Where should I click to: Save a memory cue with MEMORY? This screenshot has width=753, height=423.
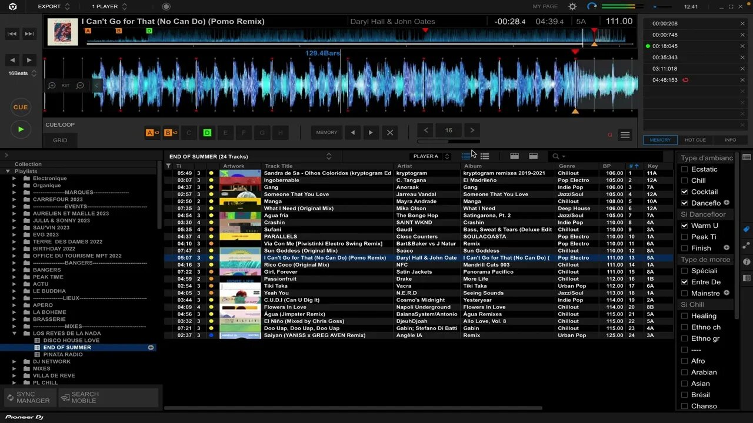click(326, 133)
